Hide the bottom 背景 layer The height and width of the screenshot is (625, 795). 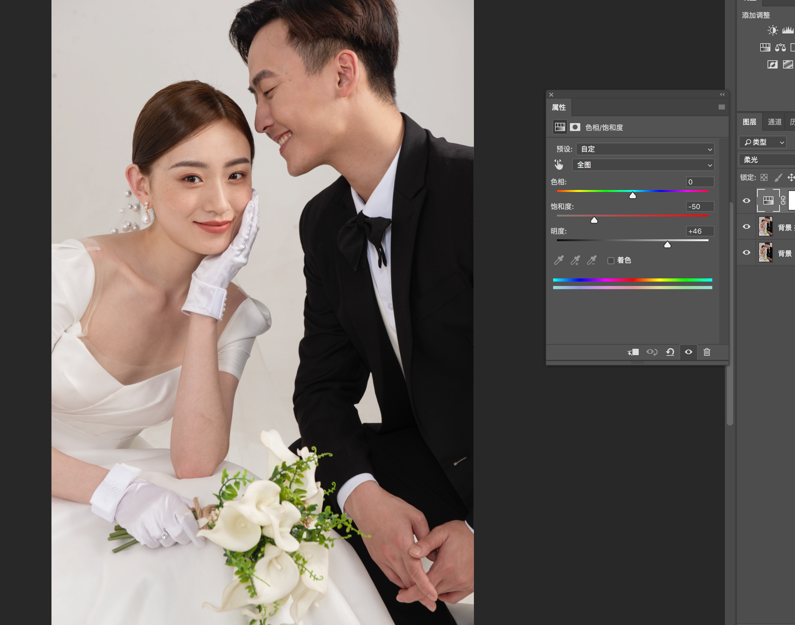746,253
